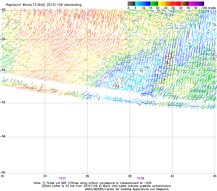This screenshot has width=217, height=191.
Task: Click the orange 25-30 knots legend swatch
Action: (169, 4)
